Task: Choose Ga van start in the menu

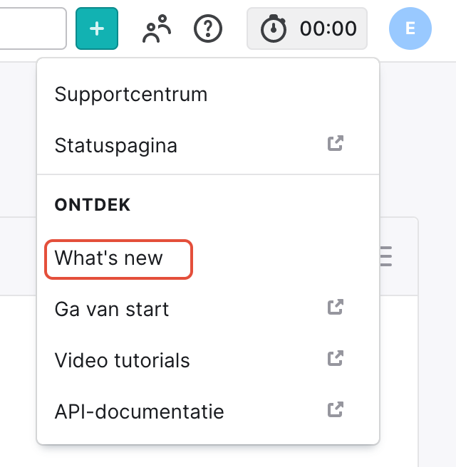Action: (112, 310)
